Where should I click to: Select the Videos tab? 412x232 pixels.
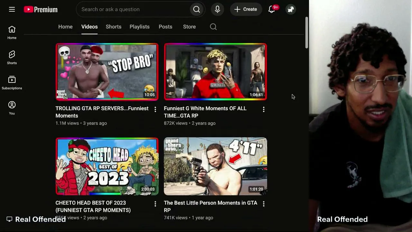point(89,27)
